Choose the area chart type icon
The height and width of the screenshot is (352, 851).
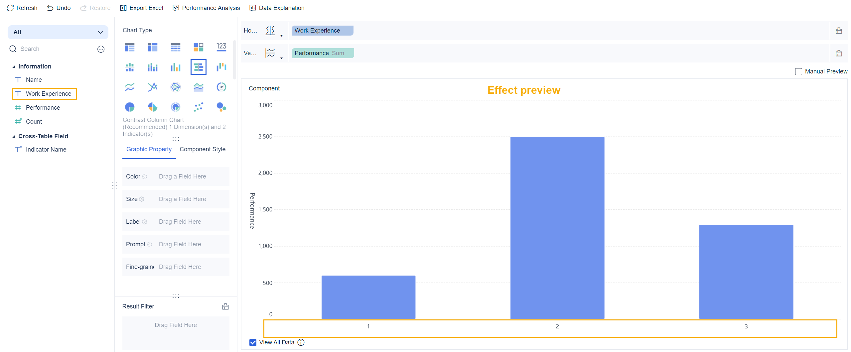click(198, 87)
